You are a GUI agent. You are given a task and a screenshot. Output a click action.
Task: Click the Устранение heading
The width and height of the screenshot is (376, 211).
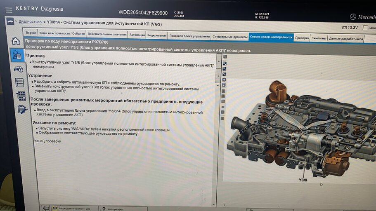point(40,76)
